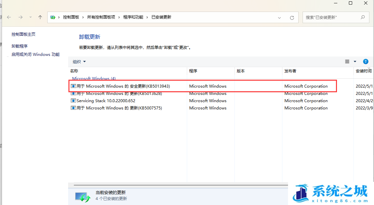Open the 组织 dropdown menu
This screenshot has height=205, width=374.
(79, 62)
